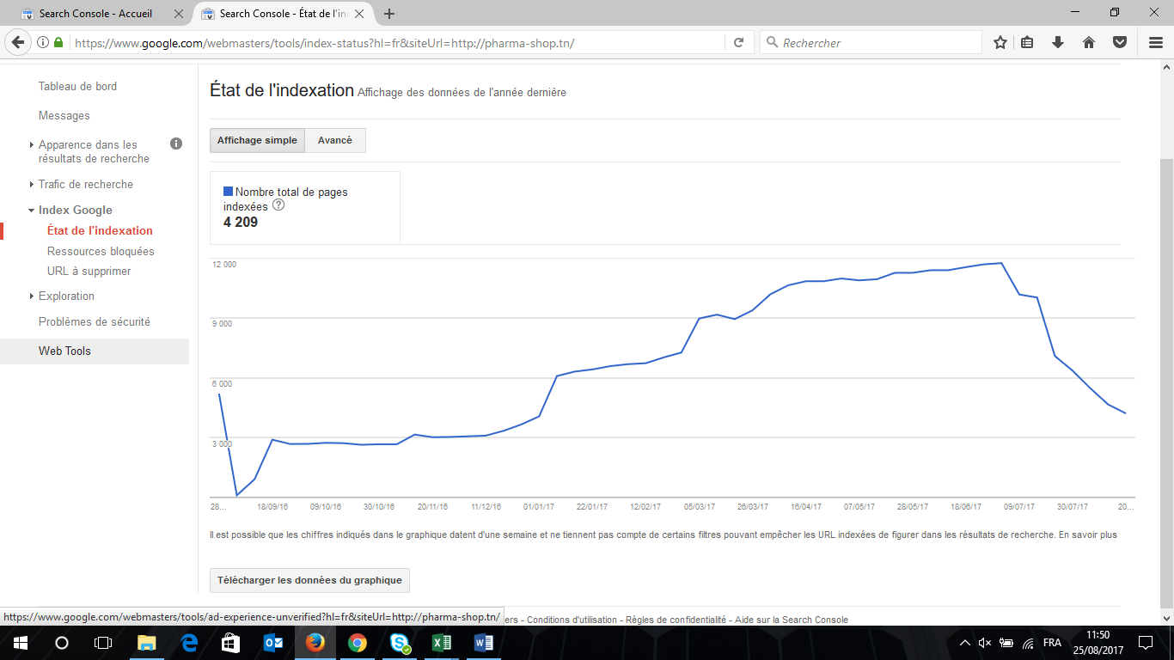Click the 4 209 indexed pages value
Viewport: 1174px width, 660px height.
pos(241,223)
